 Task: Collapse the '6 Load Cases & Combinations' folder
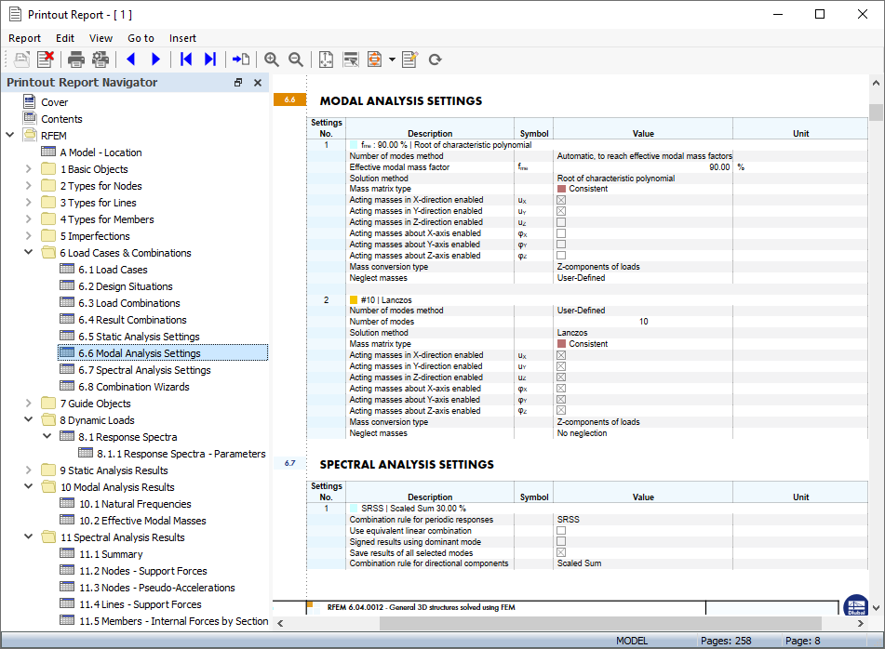28,253
